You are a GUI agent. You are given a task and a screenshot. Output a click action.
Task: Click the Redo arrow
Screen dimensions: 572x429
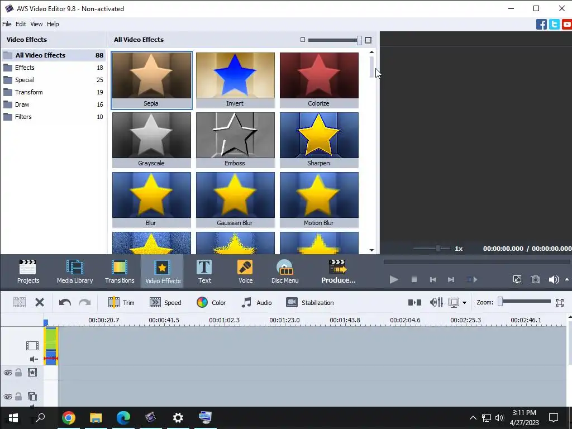coord(85,302)
